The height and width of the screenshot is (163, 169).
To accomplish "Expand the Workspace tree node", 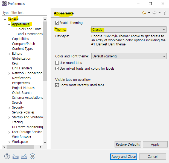I will click(9, 142).
